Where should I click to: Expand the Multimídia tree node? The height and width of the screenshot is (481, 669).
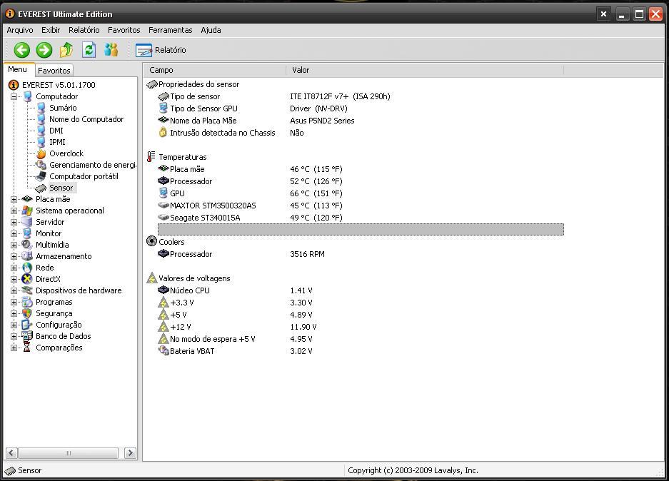(14, 245)
